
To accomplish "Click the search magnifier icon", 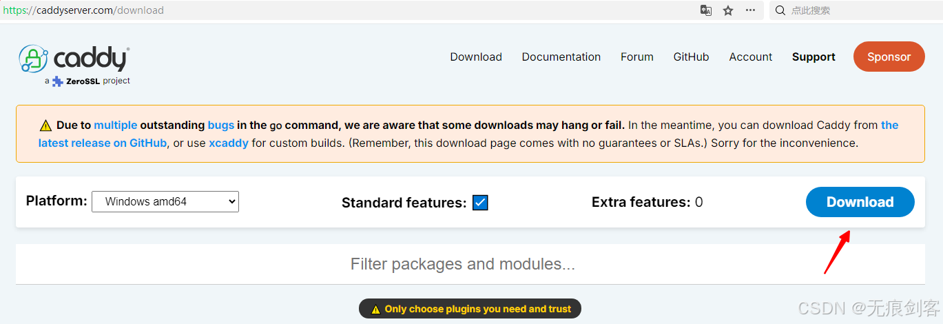I will click(780, 10).
